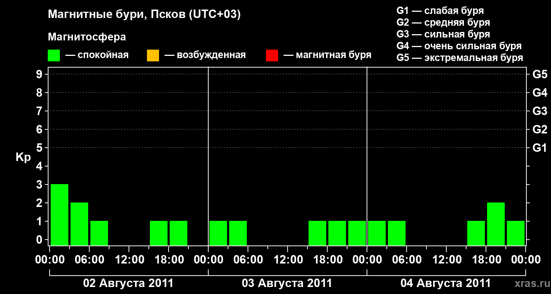Select the 'G4 — очень сильная буря' line
Image resolution: width=551 pixels, height=294 pixels.
click(x=459, y=46)
